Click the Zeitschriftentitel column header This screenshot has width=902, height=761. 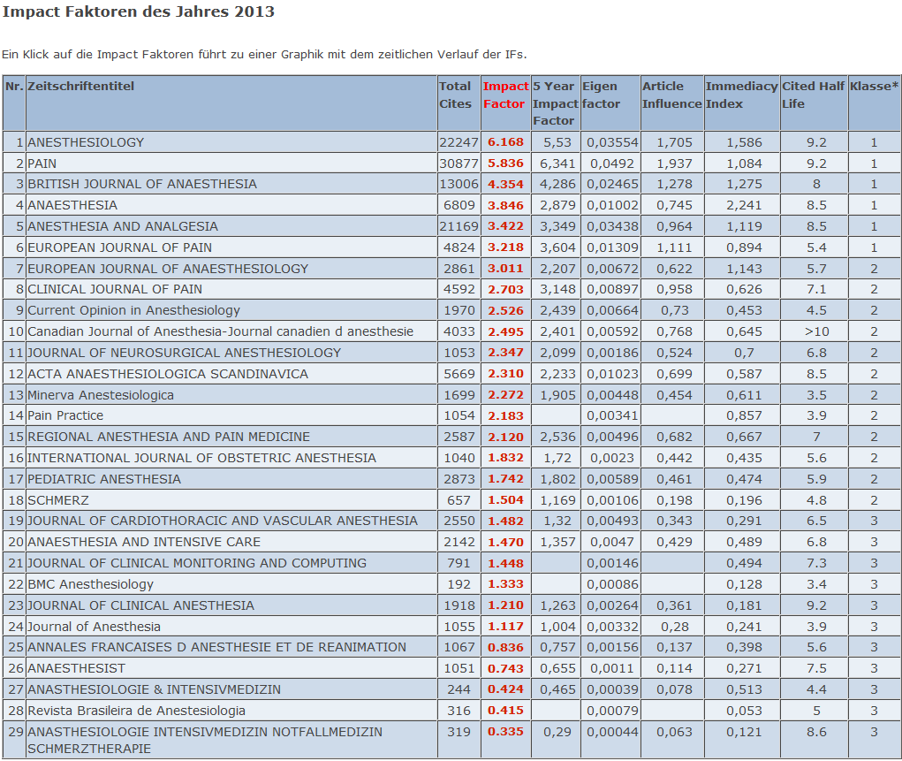[x=81, y=87]
